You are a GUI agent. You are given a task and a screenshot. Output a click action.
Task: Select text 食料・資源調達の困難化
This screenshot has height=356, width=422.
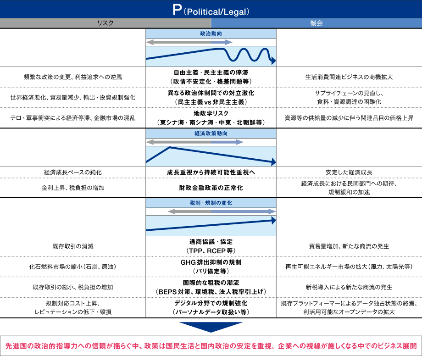(349, 102)
